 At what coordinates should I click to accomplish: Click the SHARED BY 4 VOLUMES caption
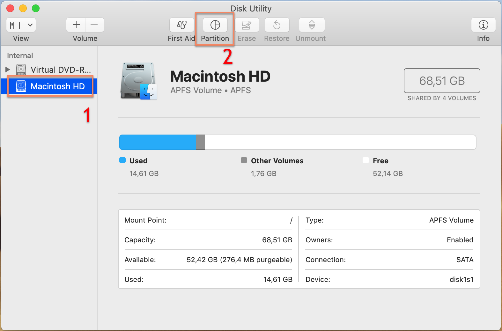tap(442, 98)
